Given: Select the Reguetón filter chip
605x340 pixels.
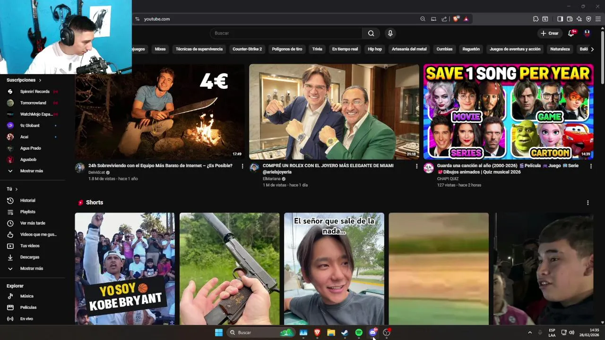Looking at the screenshot, I should [471, 49].
